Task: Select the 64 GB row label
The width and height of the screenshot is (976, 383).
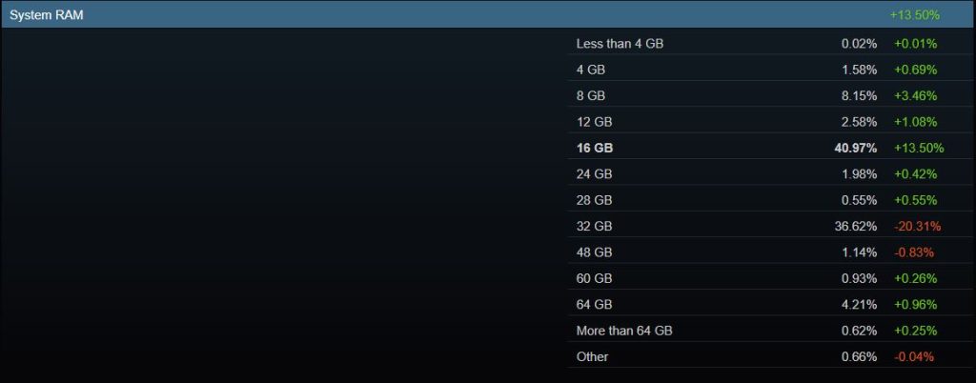Action: 594,305
